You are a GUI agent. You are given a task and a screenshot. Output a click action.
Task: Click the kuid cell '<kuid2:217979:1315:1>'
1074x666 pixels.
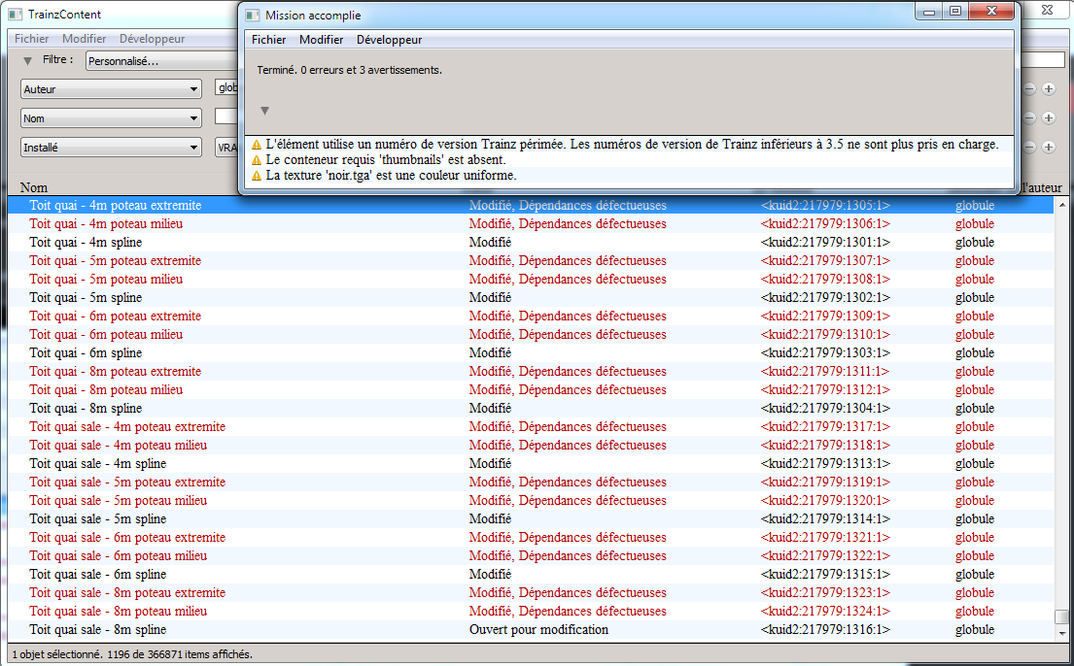click(x=825, y=575)
